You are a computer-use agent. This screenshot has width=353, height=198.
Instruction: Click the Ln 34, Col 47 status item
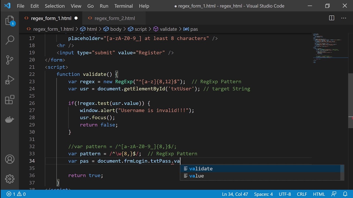(x=235, y=194)
